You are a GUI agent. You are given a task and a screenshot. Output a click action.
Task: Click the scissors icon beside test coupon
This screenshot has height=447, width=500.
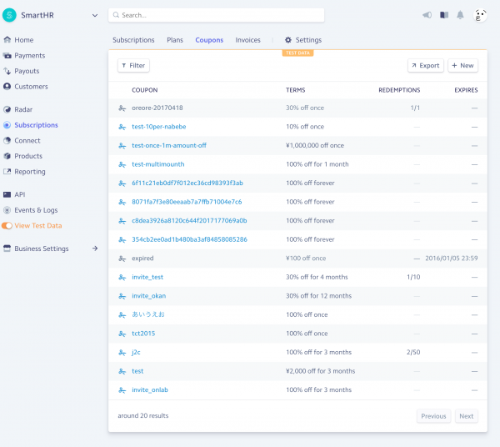pos(122,371)
